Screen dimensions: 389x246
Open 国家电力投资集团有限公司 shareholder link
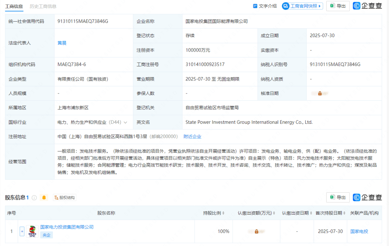tap(67, 227)
